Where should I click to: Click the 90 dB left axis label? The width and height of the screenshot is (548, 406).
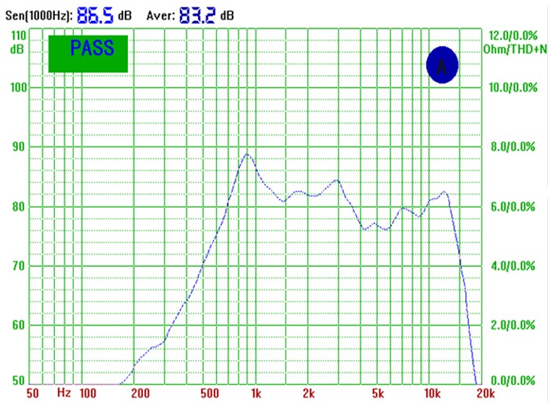18,147
